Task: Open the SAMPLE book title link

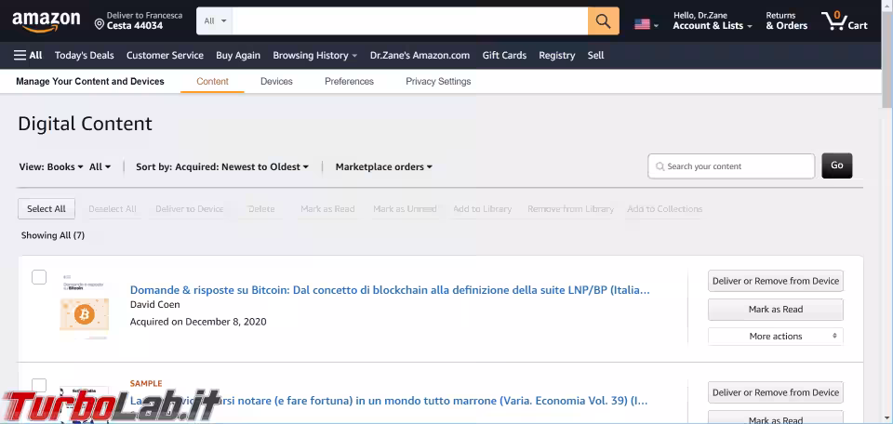Action: tap(389, 401)
